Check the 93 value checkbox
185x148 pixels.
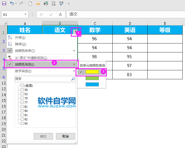point(22,124)
